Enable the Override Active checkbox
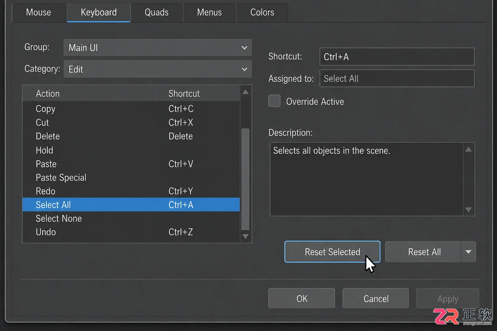The width and height of the screenshot is (497, 331). click(274, 101)
